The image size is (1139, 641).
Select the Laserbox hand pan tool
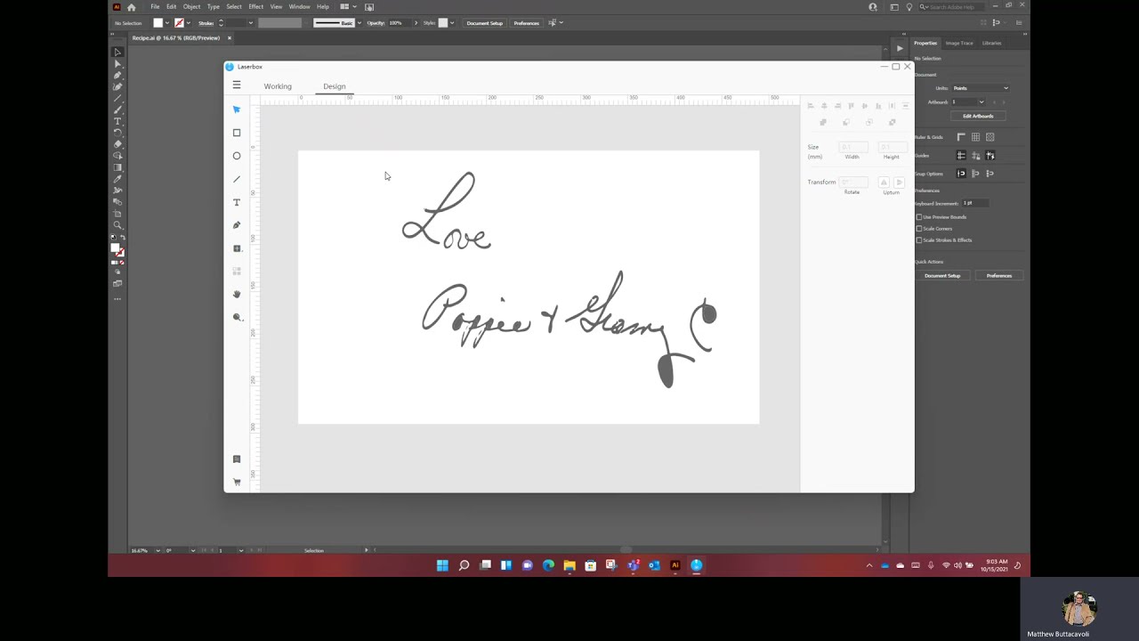click(x=237, y=294)
